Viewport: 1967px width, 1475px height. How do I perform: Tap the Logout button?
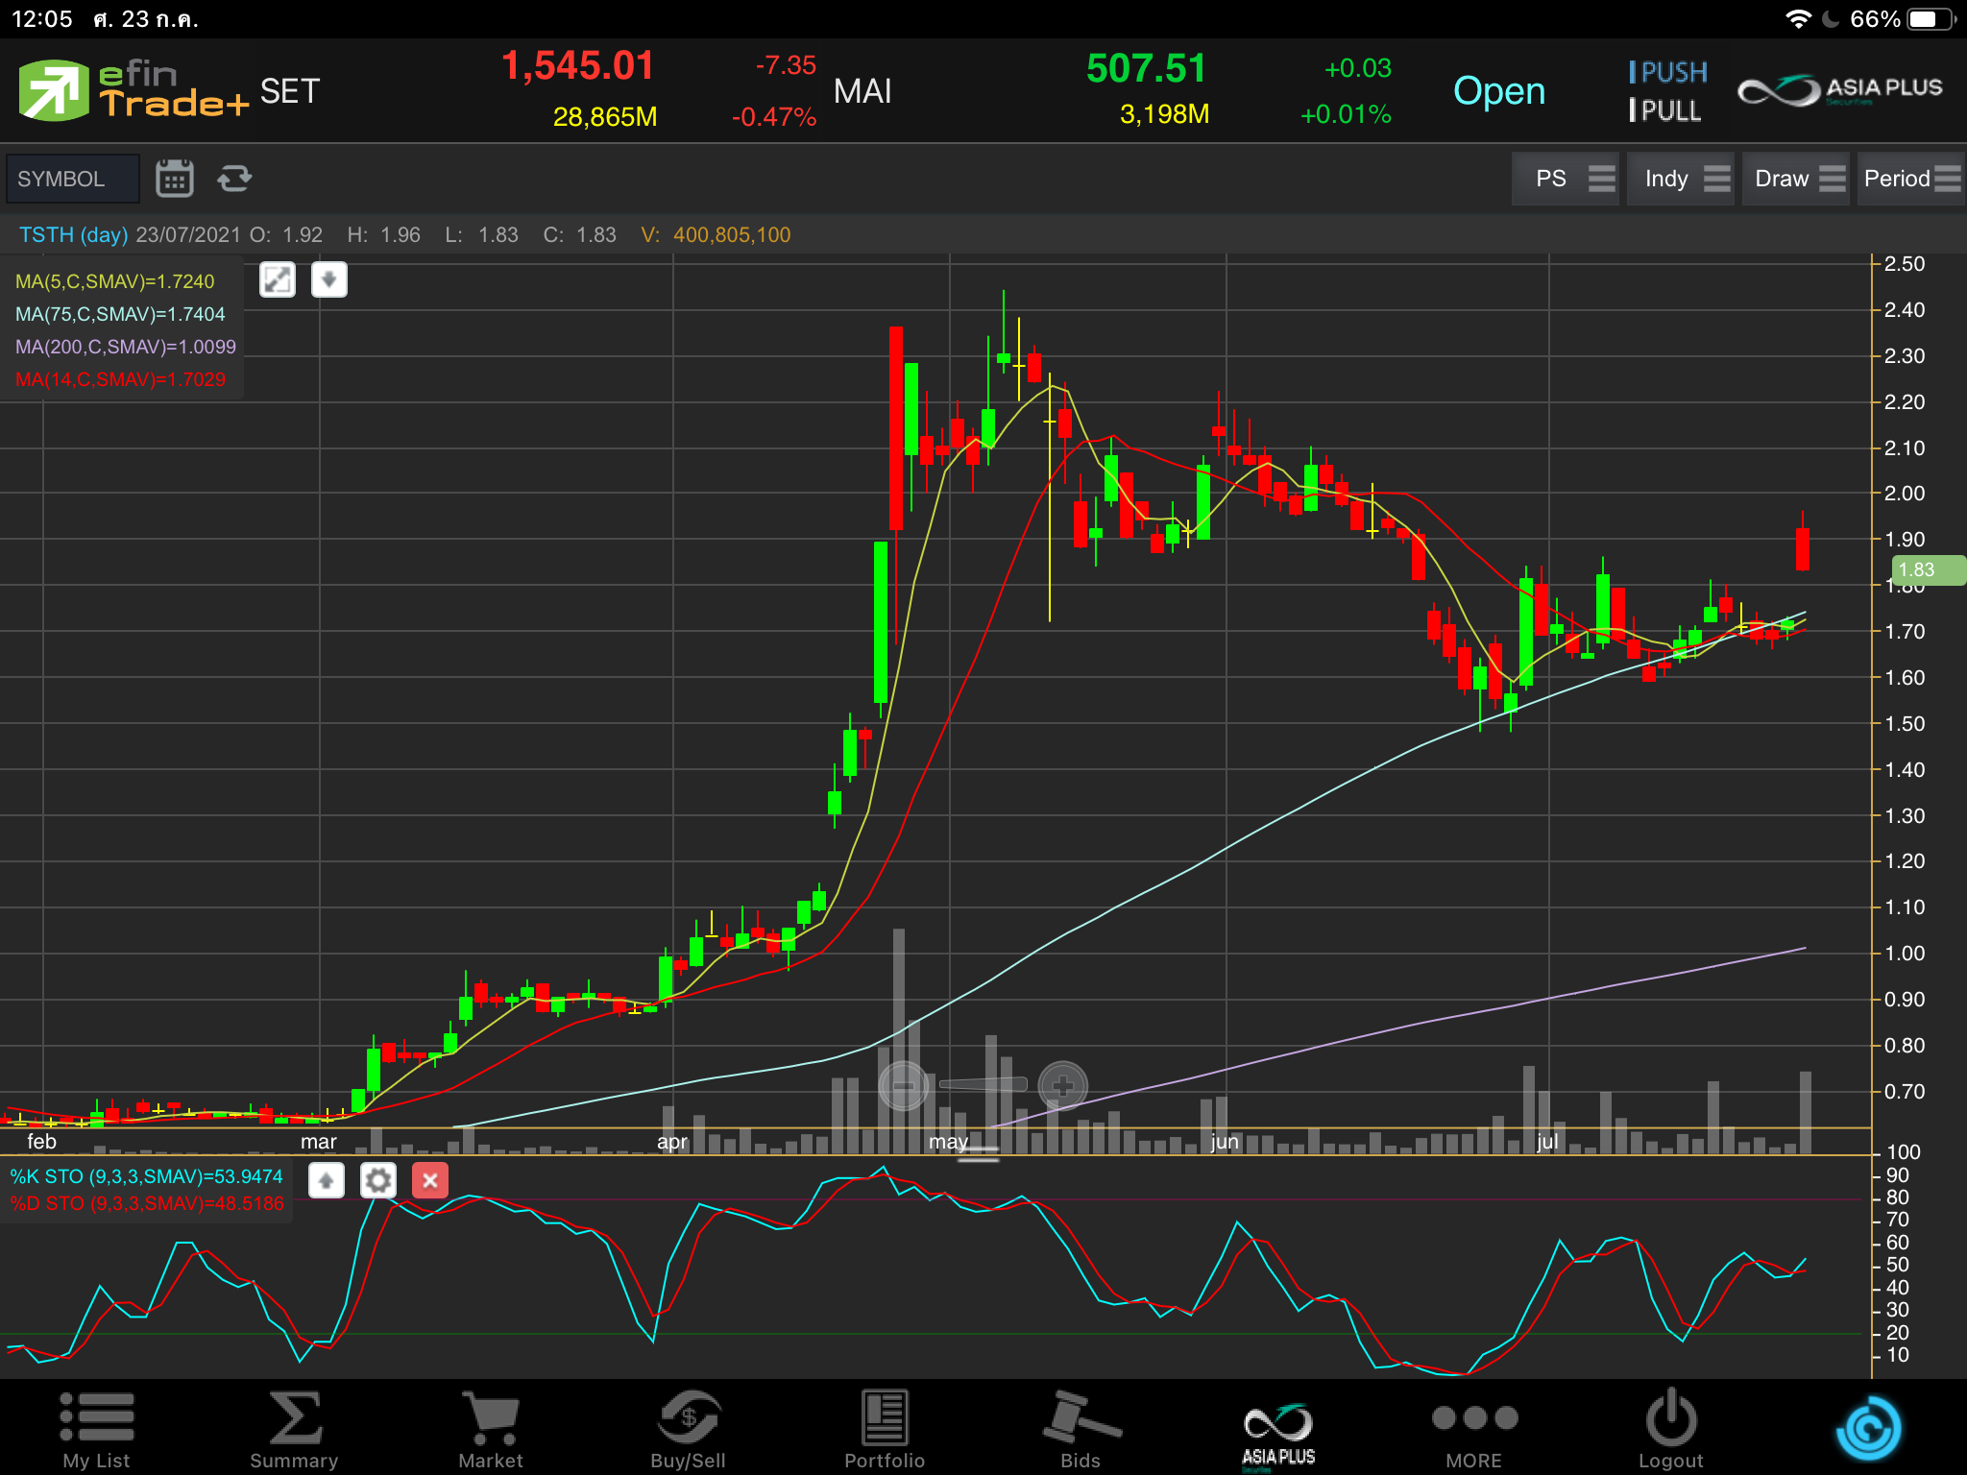(1670, 1428)
